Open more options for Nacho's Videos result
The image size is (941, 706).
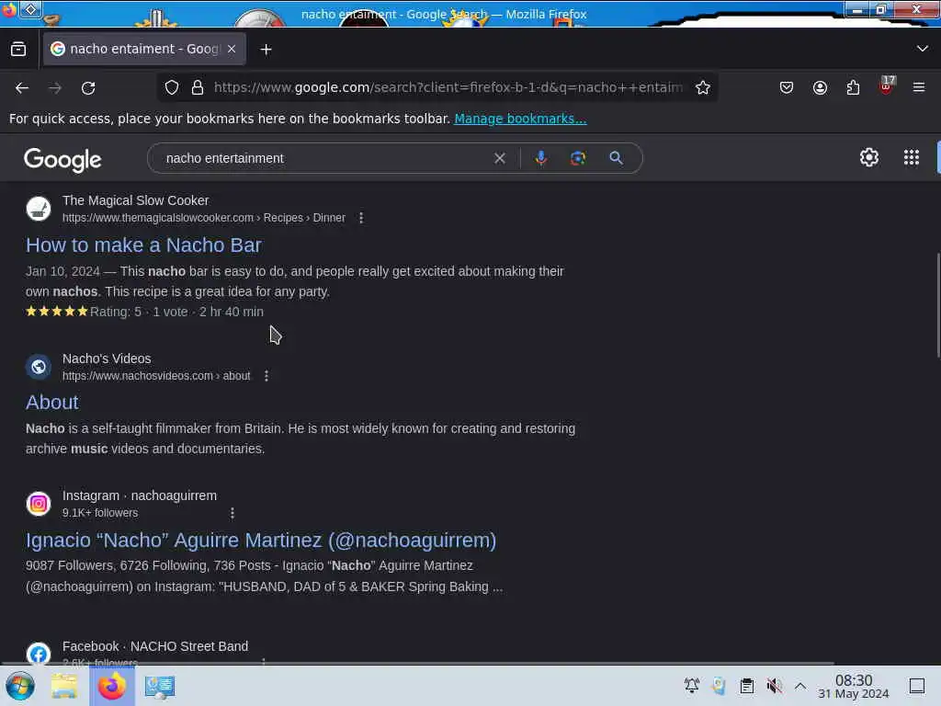tap(266, 376)
